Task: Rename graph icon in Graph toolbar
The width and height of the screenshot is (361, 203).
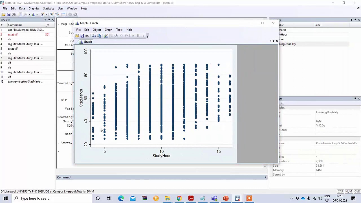Action: pos(99,36)
